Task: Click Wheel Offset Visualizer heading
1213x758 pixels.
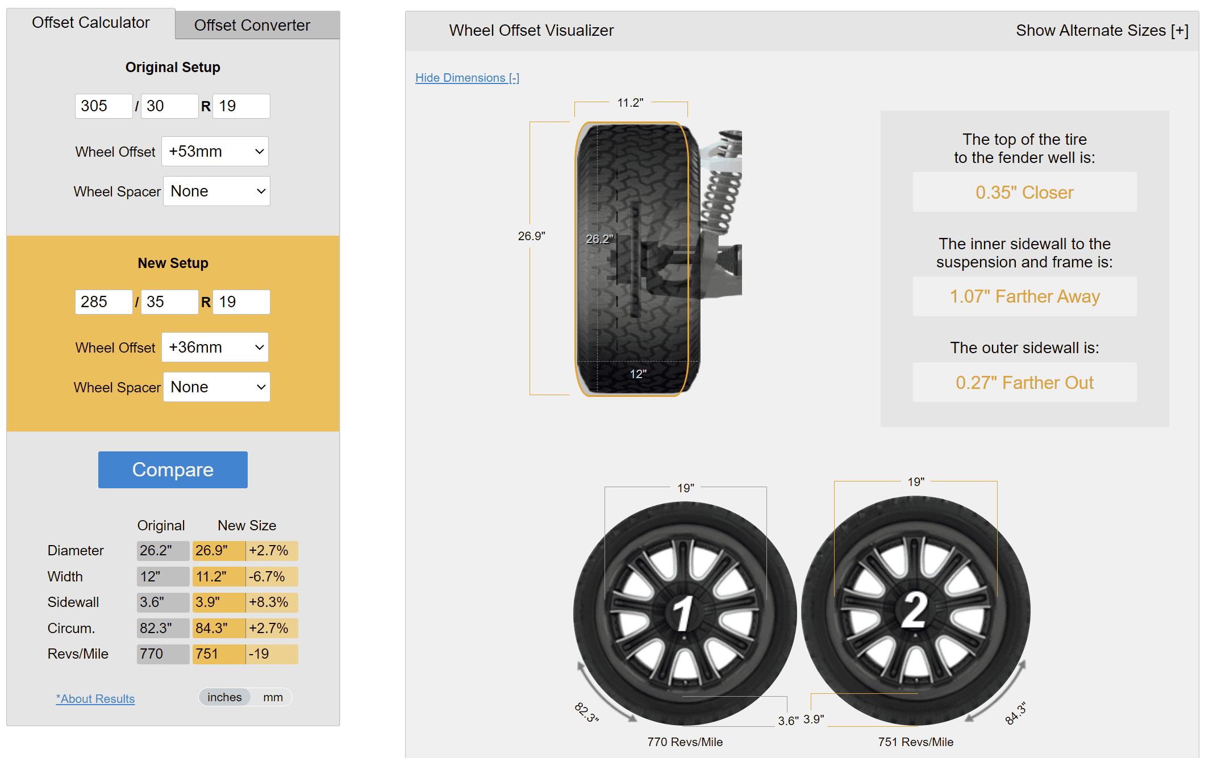Action: pyautogui.click(x=531, y=31)
